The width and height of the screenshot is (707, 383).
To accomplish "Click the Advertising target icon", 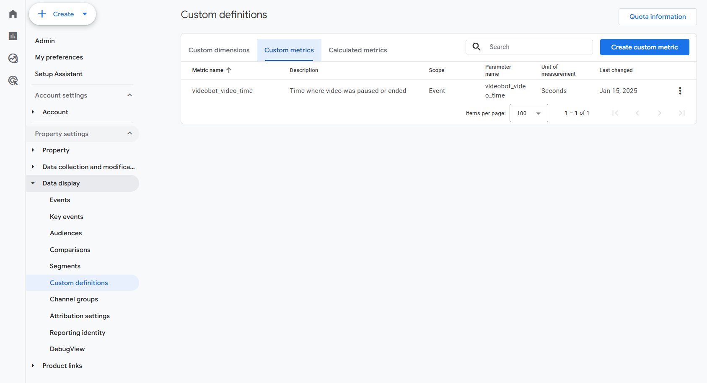I will click(x=13, y=80).
